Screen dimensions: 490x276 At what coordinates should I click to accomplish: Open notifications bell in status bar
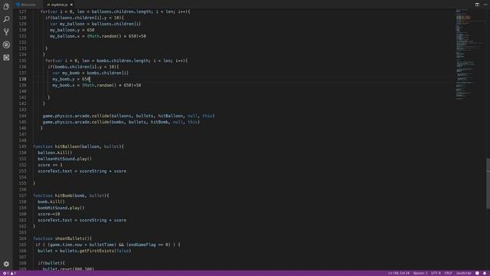(x=485, y=273)
